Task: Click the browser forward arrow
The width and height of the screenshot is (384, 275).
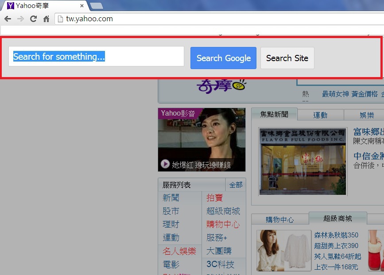Action: 20,19
